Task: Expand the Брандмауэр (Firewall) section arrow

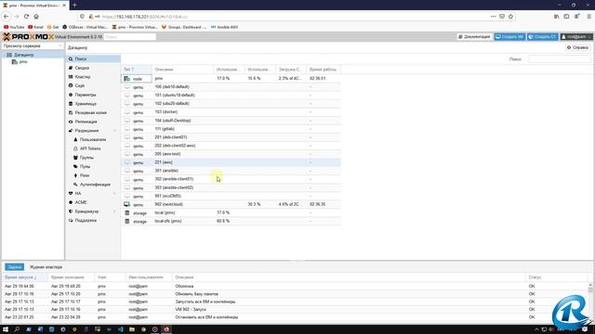Action: (114, 212)
